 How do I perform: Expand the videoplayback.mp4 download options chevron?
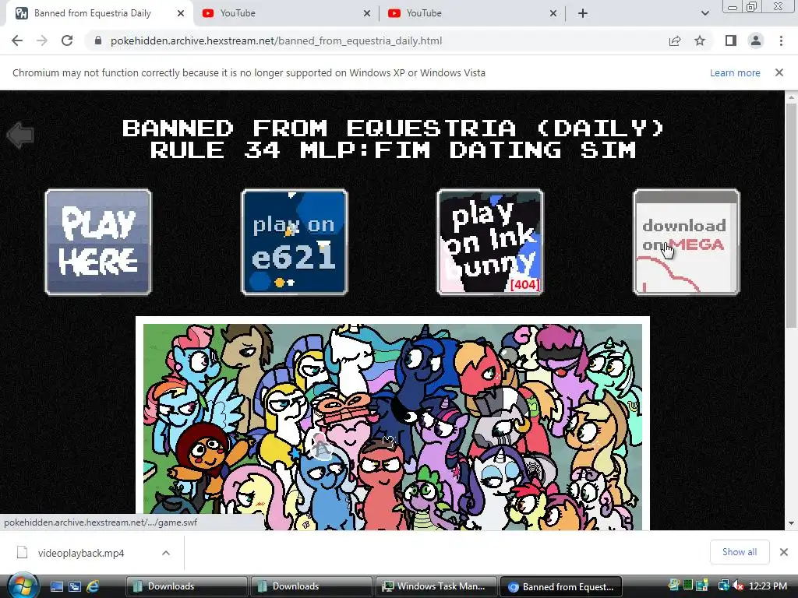click(166, 553)
